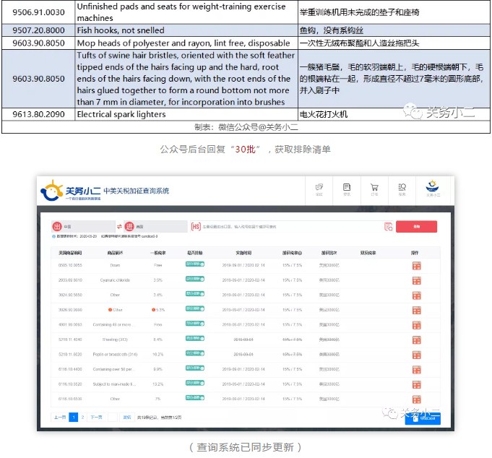Open detail icon for row 6116.10.6500
This screenshot has height=458, width=492.
point(416,399)
